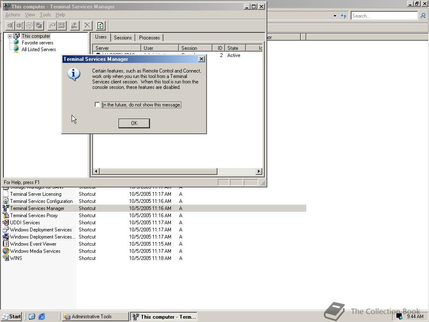Screen dimensions: 429x322
Task: Click the 'Active' state cell
Action: (x=234, y=55)
